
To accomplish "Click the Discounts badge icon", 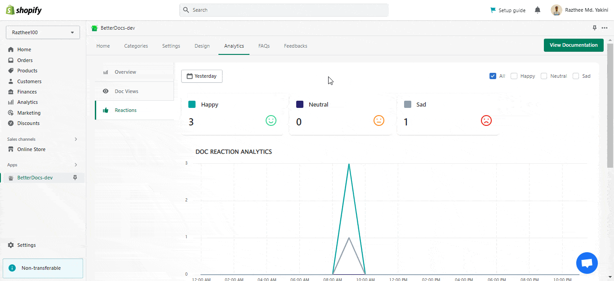I will [x=11, y=123].
